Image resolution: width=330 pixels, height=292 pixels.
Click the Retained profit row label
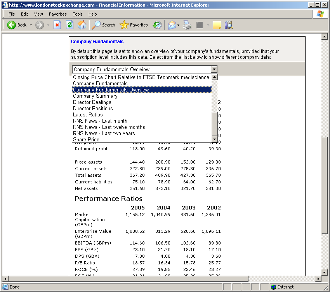(91, 149)
